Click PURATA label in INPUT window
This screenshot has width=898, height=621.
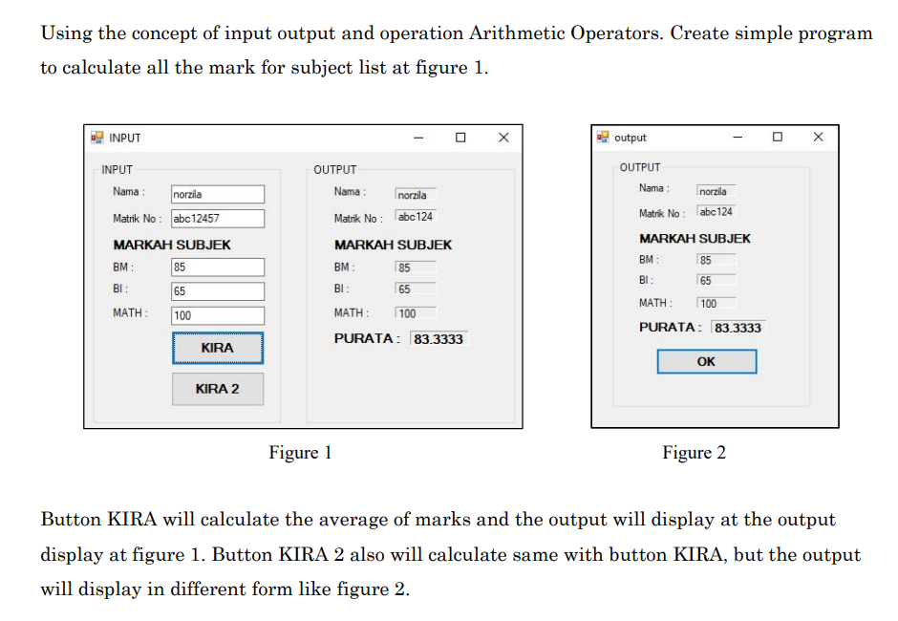[x=367, y=338]
